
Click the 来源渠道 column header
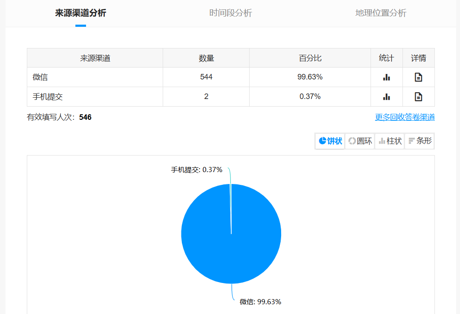[x=95, y=58]
